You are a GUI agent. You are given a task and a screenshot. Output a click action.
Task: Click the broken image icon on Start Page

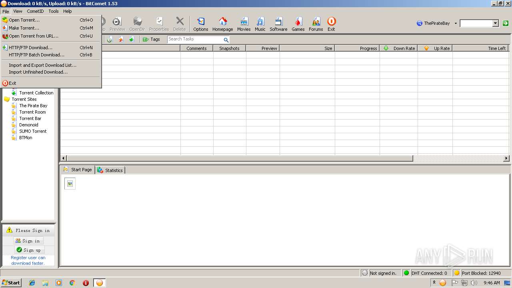tap(70, 184)
